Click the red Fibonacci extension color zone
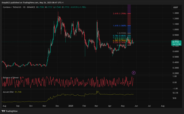The width and height of the screenshot is (184, 114). pyautogui.click(x=129, y=20)
